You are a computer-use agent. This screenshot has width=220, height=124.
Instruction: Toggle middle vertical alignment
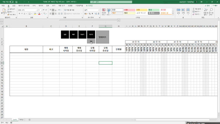click(x=53, y=10)
